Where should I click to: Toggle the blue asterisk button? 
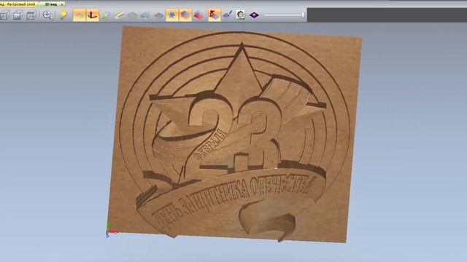coord(172,15)
